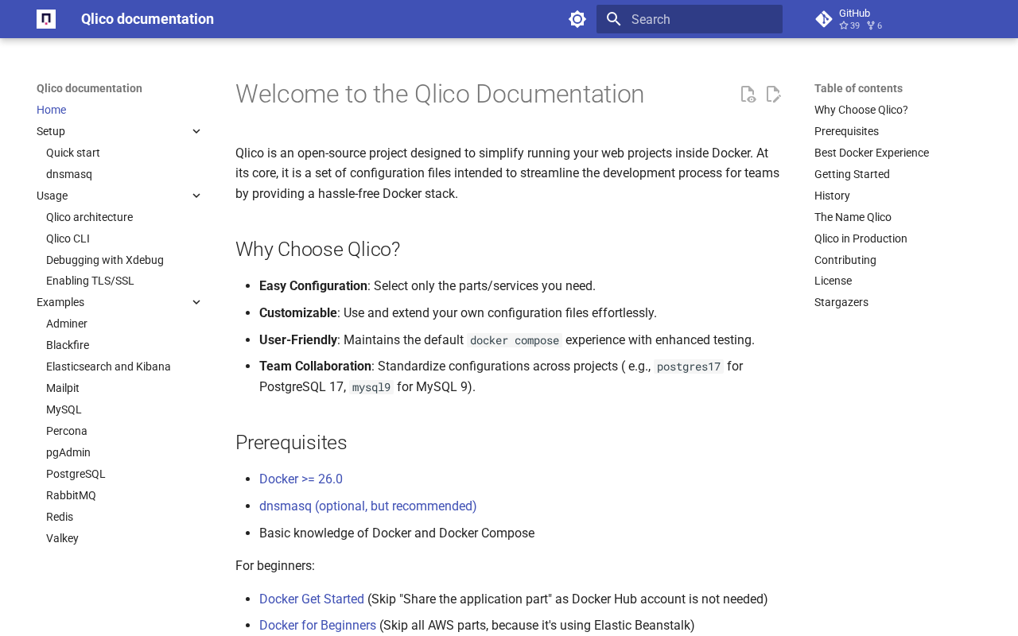Click the postgres17 code snippet

(689, 366)
